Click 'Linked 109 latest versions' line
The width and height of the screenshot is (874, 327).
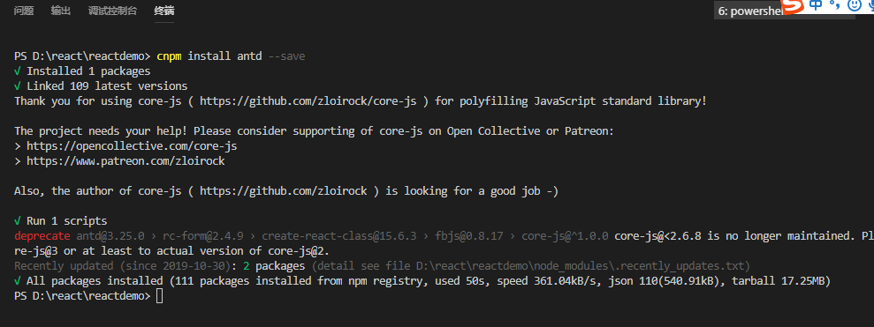101,86
